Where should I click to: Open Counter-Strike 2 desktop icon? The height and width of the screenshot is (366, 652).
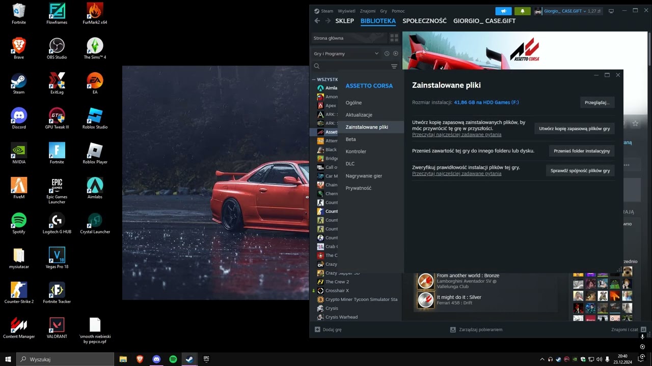click(x=19, y=293)
